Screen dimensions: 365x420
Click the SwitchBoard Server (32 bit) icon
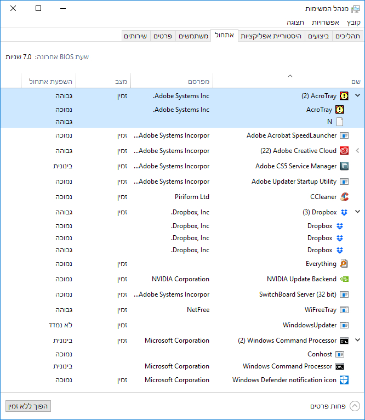tap(344, 294)
